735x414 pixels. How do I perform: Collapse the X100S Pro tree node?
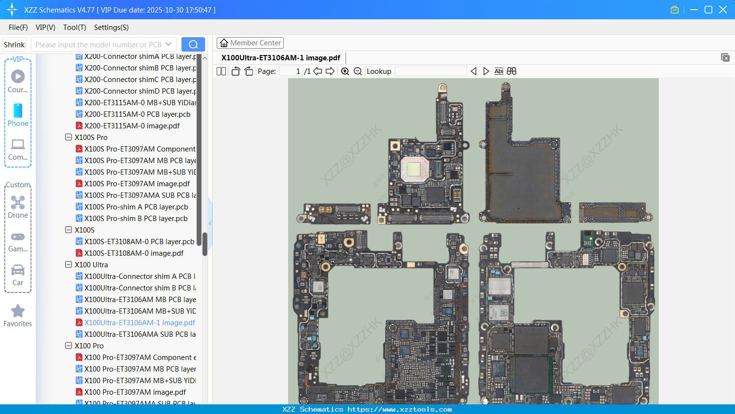69,138
